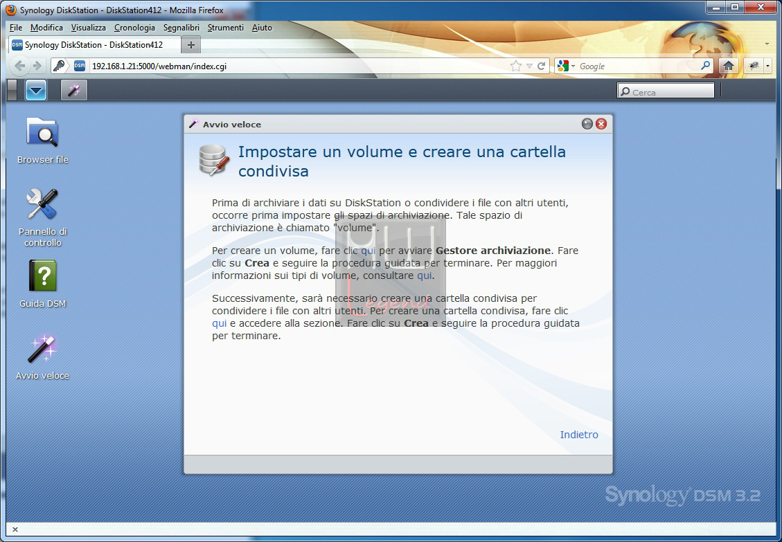Open Pannello di controllo desktop icon
782x542 pixels.
(42, 217)
